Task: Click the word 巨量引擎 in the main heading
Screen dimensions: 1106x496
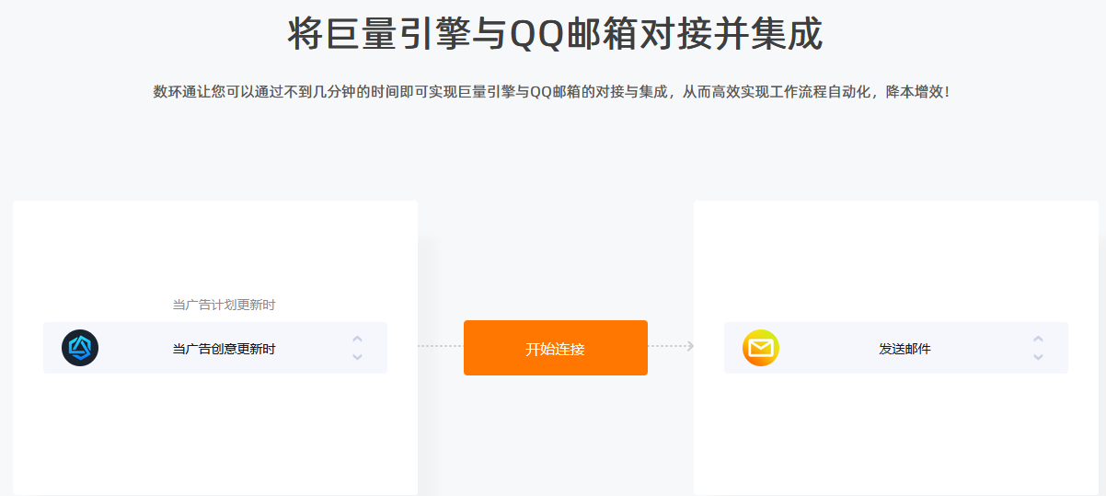Action: [x=398, y=35]
